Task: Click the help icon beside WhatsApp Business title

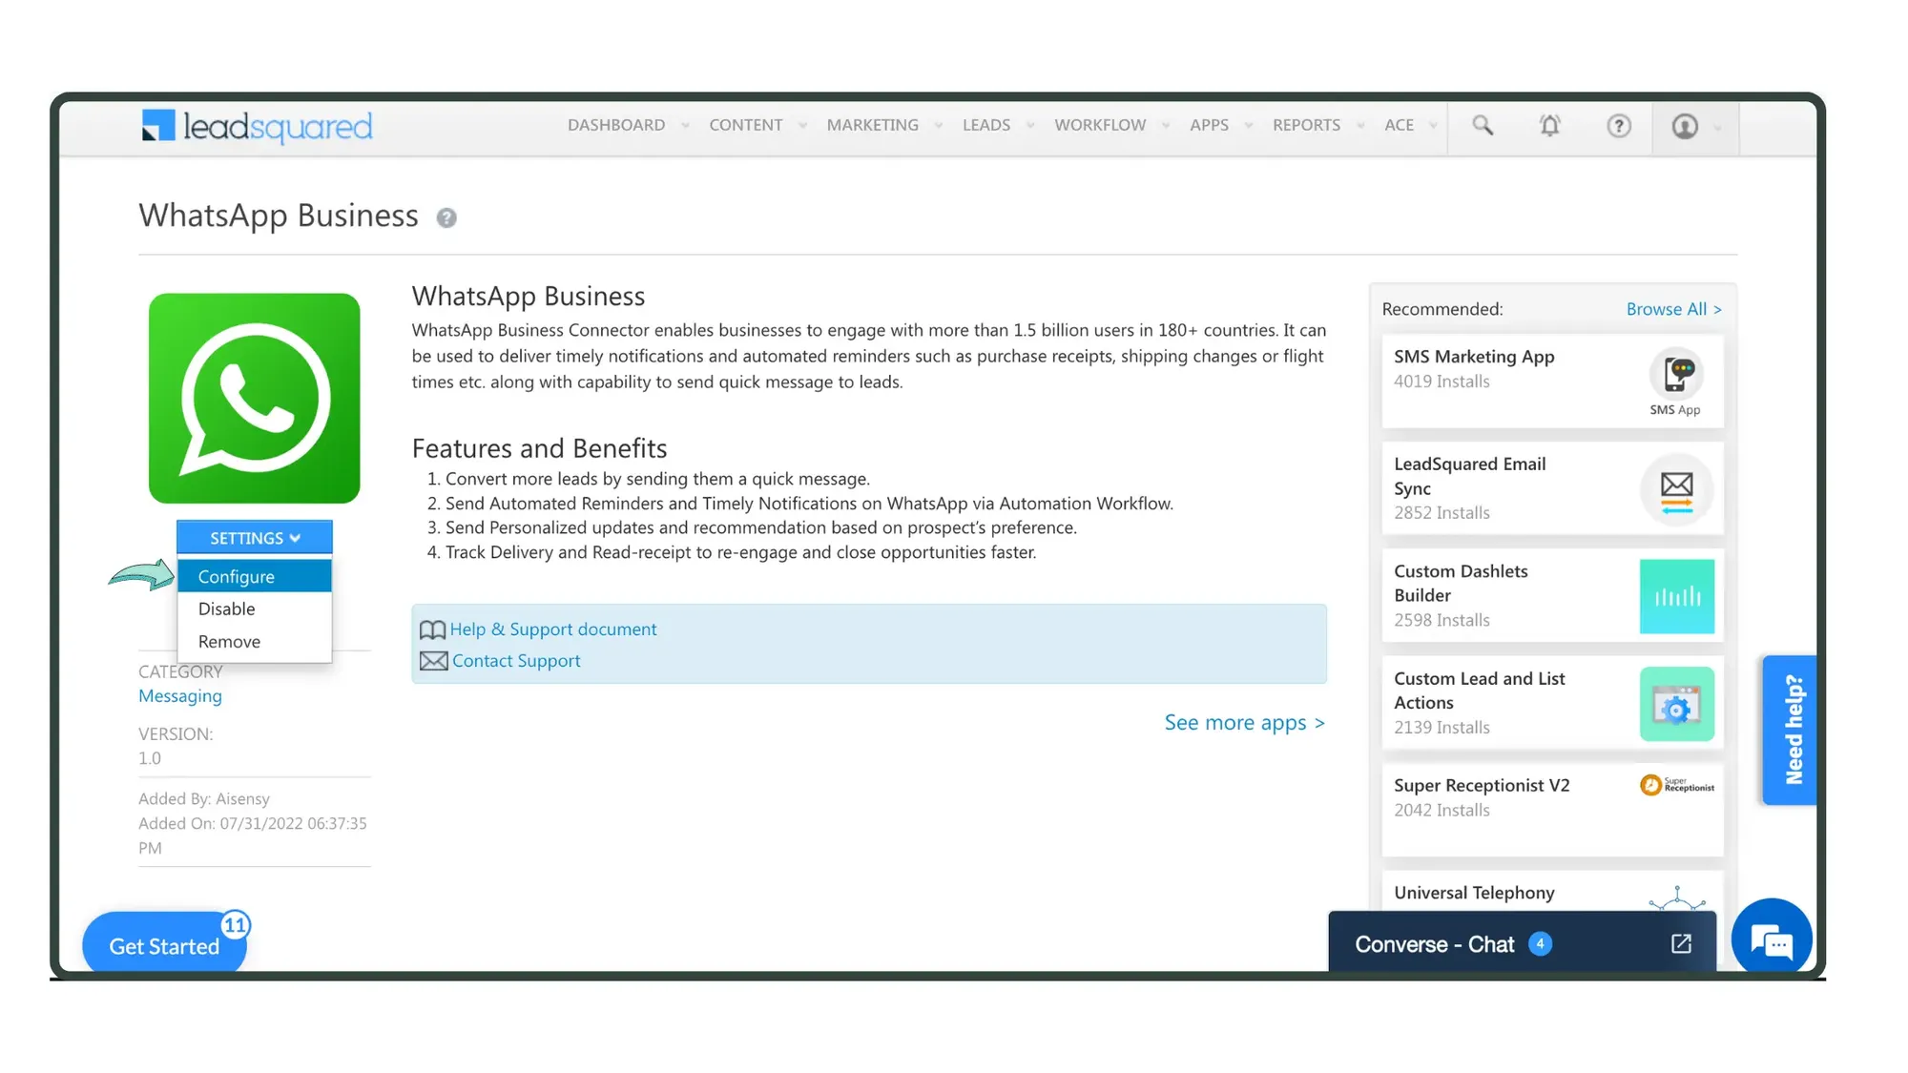Action: point(446,217)
